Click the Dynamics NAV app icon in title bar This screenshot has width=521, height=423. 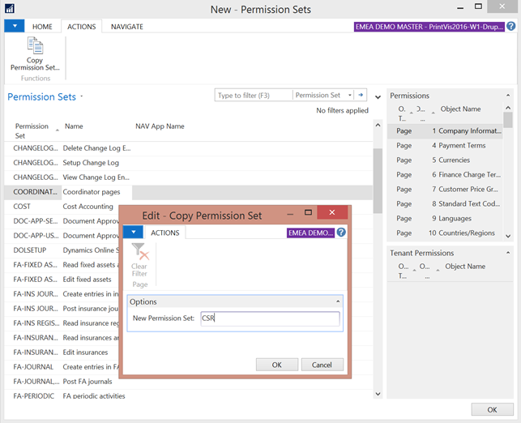click(10, 8)
